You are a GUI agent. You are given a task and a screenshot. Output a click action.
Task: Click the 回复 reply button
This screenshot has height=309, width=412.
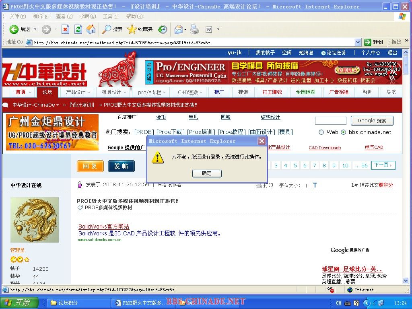point(90,166)
